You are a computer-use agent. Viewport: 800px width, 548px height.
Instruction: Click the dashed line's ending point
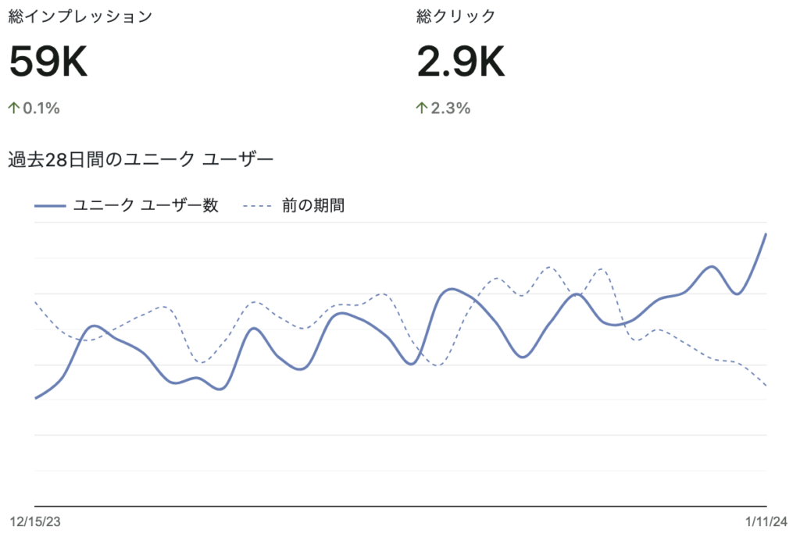coord(766,385)
